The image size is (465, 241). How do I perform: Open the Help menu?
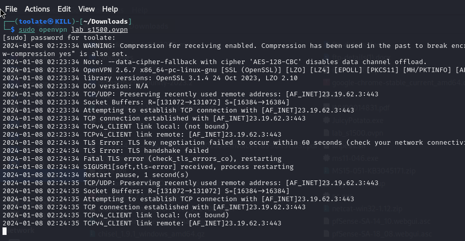point(110,9)
